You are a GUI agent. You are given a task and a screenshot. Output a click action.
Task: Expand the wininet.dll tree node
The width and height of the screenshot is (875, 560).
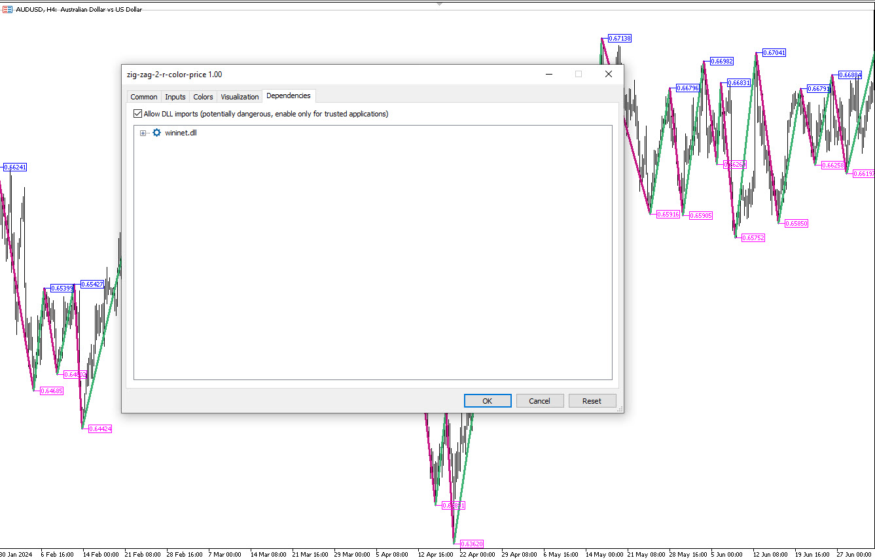[143, 133]
